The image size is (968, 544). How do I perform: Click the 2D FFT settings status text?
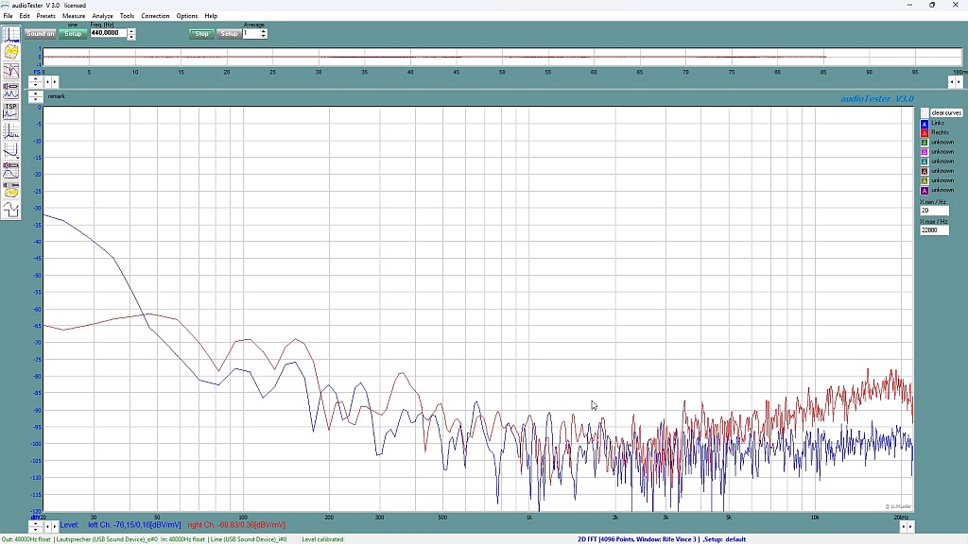pyautogui.click(x=662, y=539)
